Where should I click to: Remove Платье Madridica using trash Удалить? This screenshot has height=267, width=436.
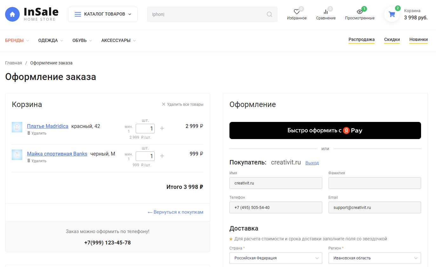point(37,133)
